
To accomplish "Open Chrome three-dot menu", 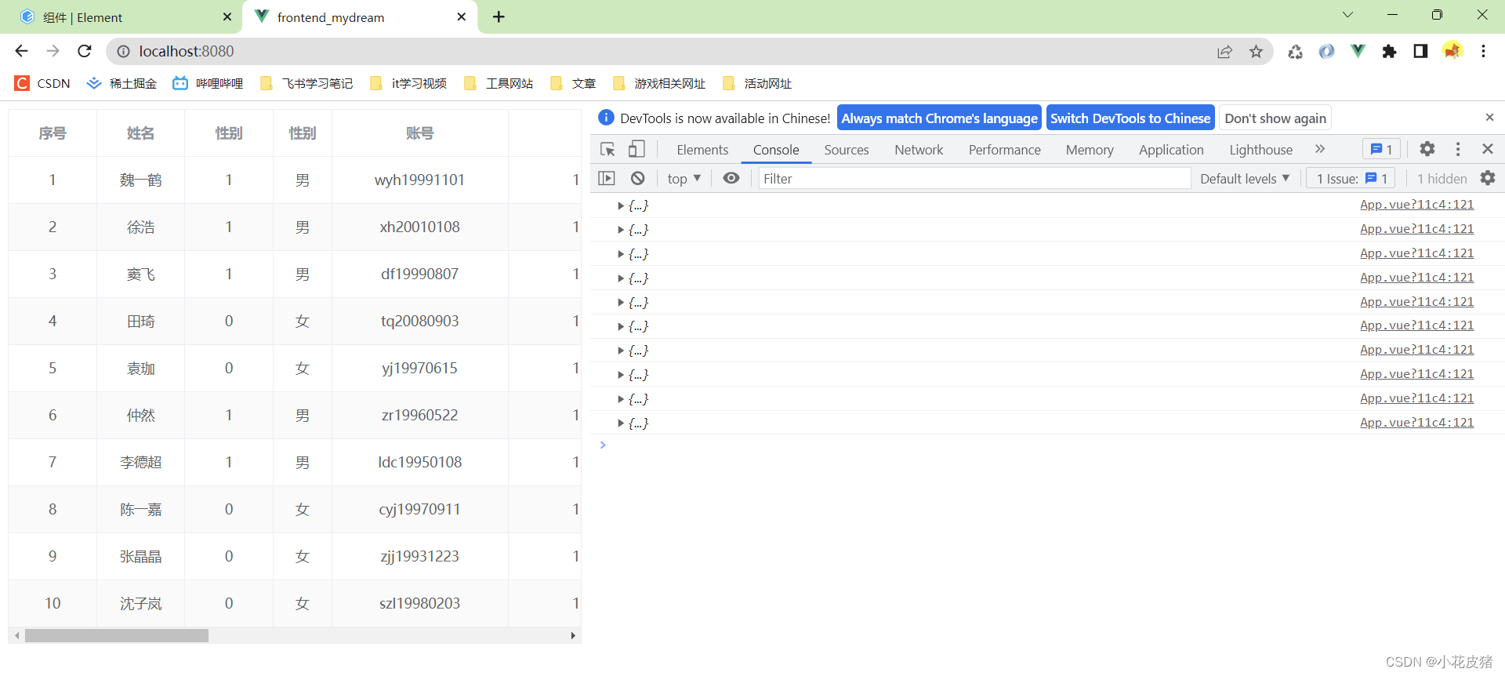I will (1483, 52).
